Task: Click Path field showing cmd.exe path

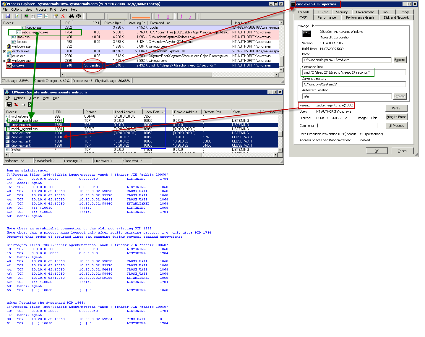Action: coord(347,60)
